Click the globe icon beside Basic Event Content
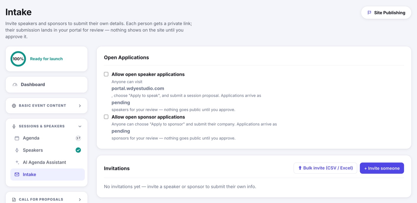 [x=14, y=106]
